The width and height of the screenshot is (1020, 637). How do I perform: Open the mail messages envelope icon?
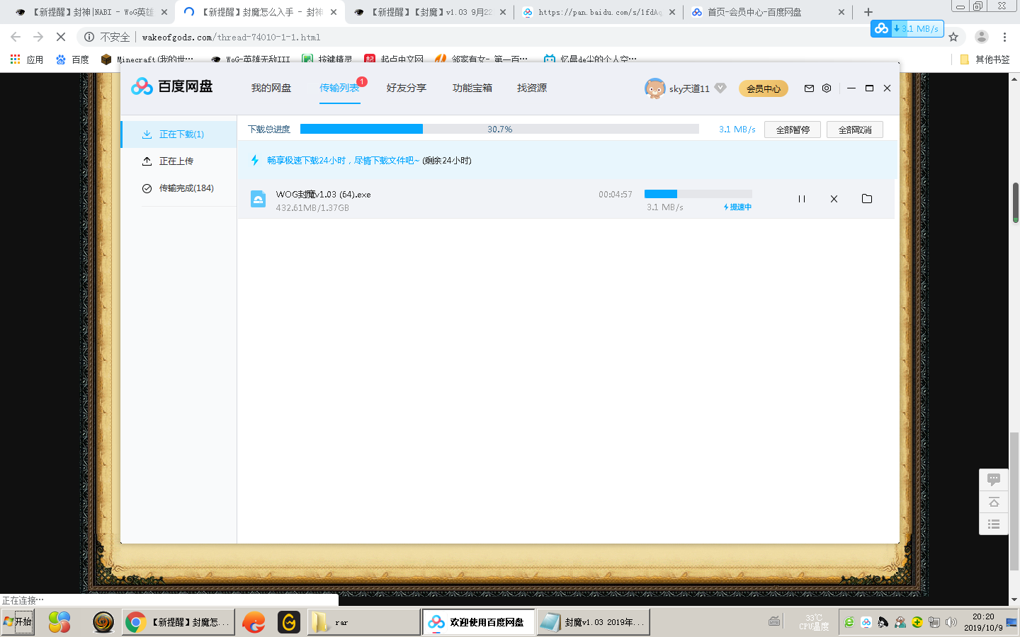(809, 88)
